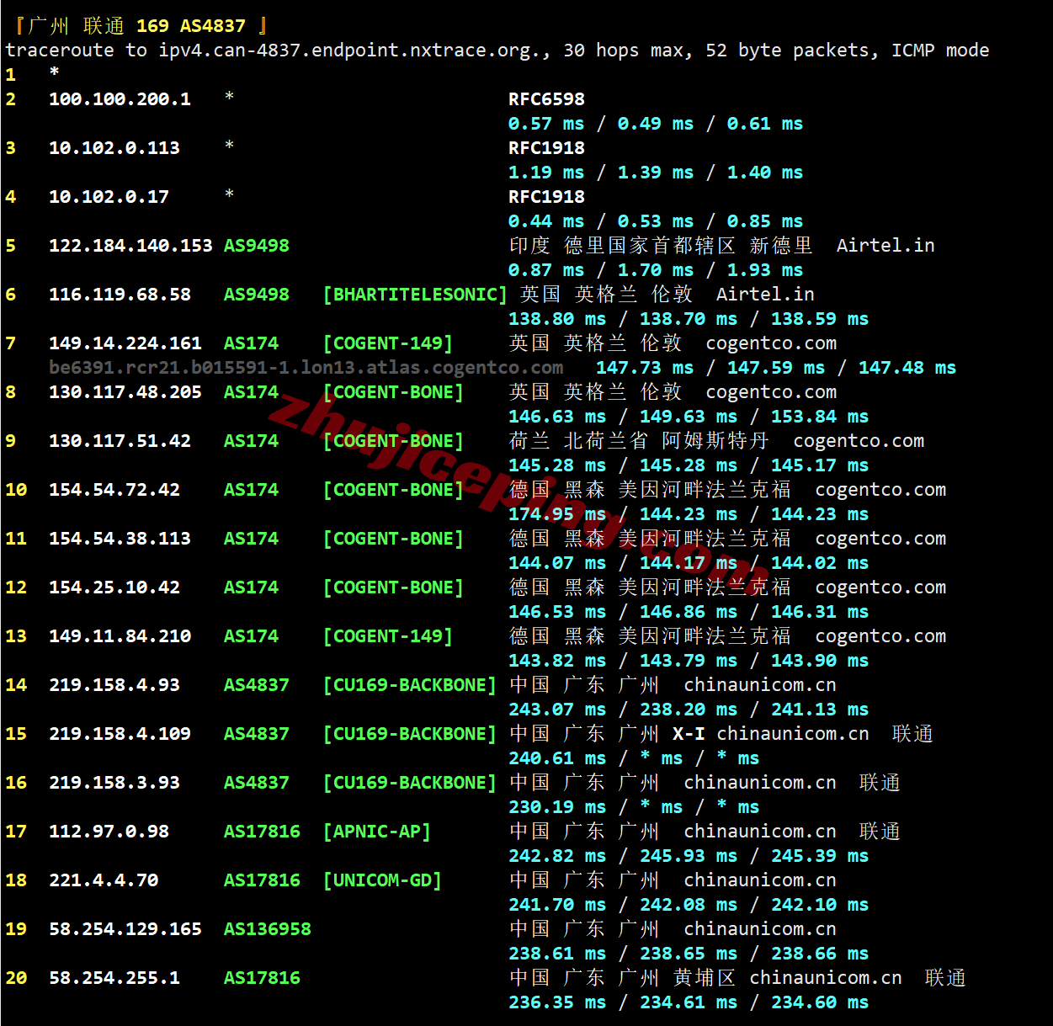Image resolution: width=1053 pixels, height=1026 pixels.
Task: Select the IP address 10.102.0.17
Action: tap(109, 197)
